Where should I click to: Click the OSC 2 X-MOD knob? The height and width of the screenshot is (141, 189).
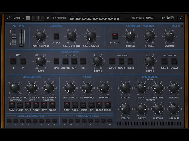tap(91, 36)
